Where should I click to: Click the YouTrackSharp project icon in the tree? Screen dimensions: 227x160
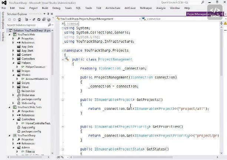tap(14, 135)
